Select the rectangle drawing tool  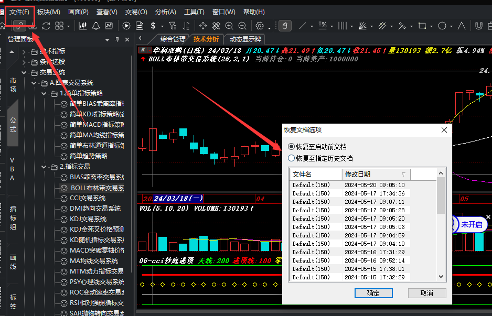422,26
